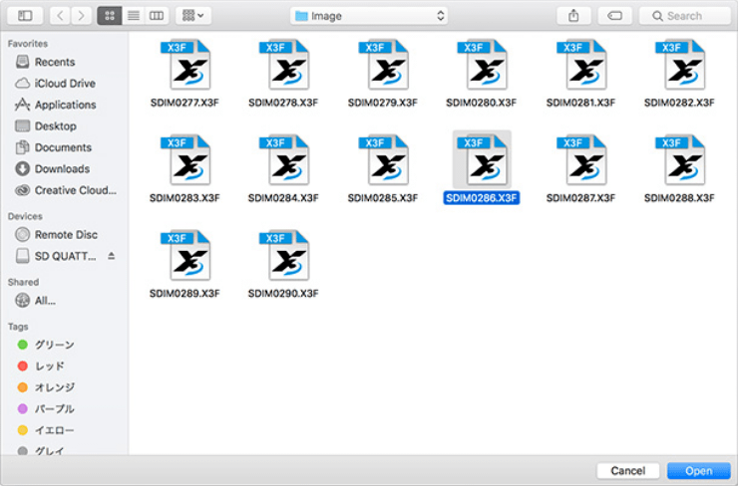The image size is (738, 486).
Task: Click the Search field
Action: tap(684, 16)
